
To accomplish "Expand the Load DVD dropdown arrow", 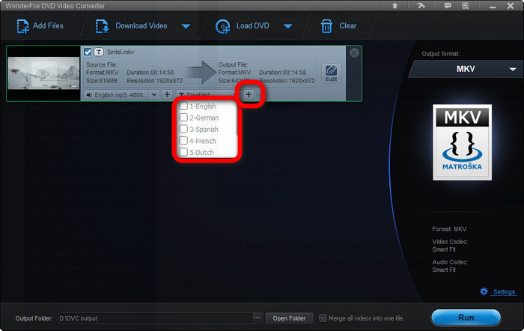I will [x=288, y=26].
